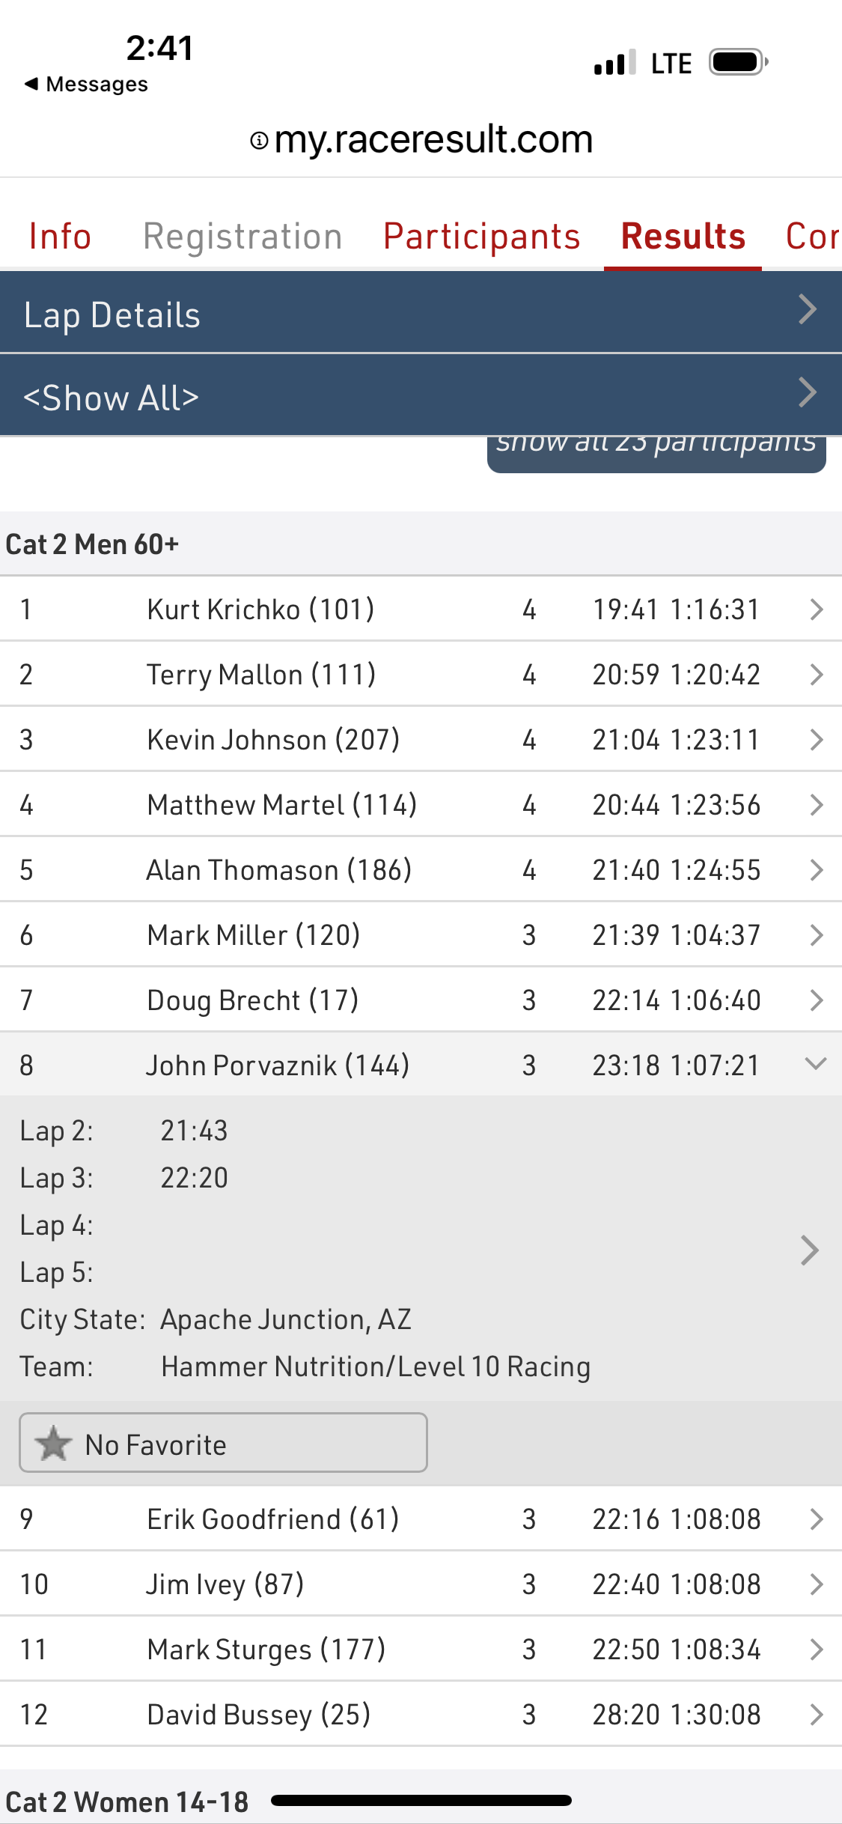Tap the back arrow to Messages
This screenshot has height=1824, width=842.
pos(31,84)
